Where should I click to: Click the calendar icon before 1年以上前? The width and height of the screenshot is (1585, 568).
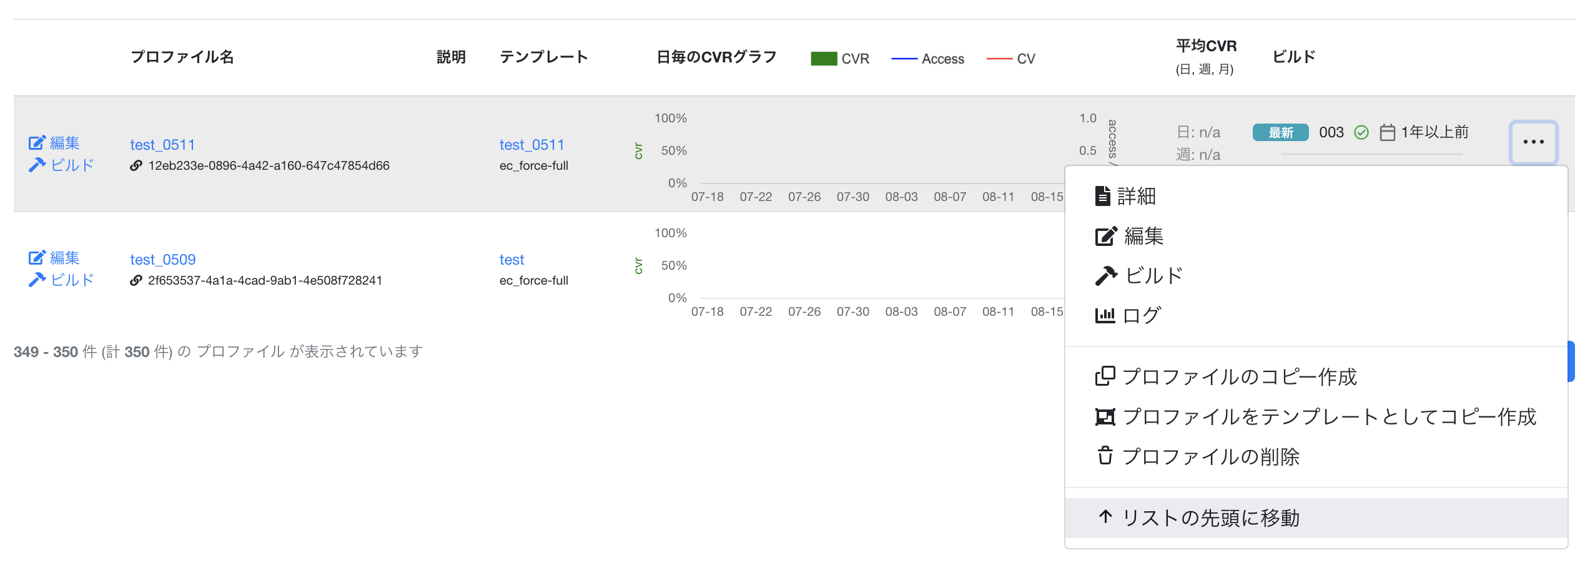pos(1387,132)
